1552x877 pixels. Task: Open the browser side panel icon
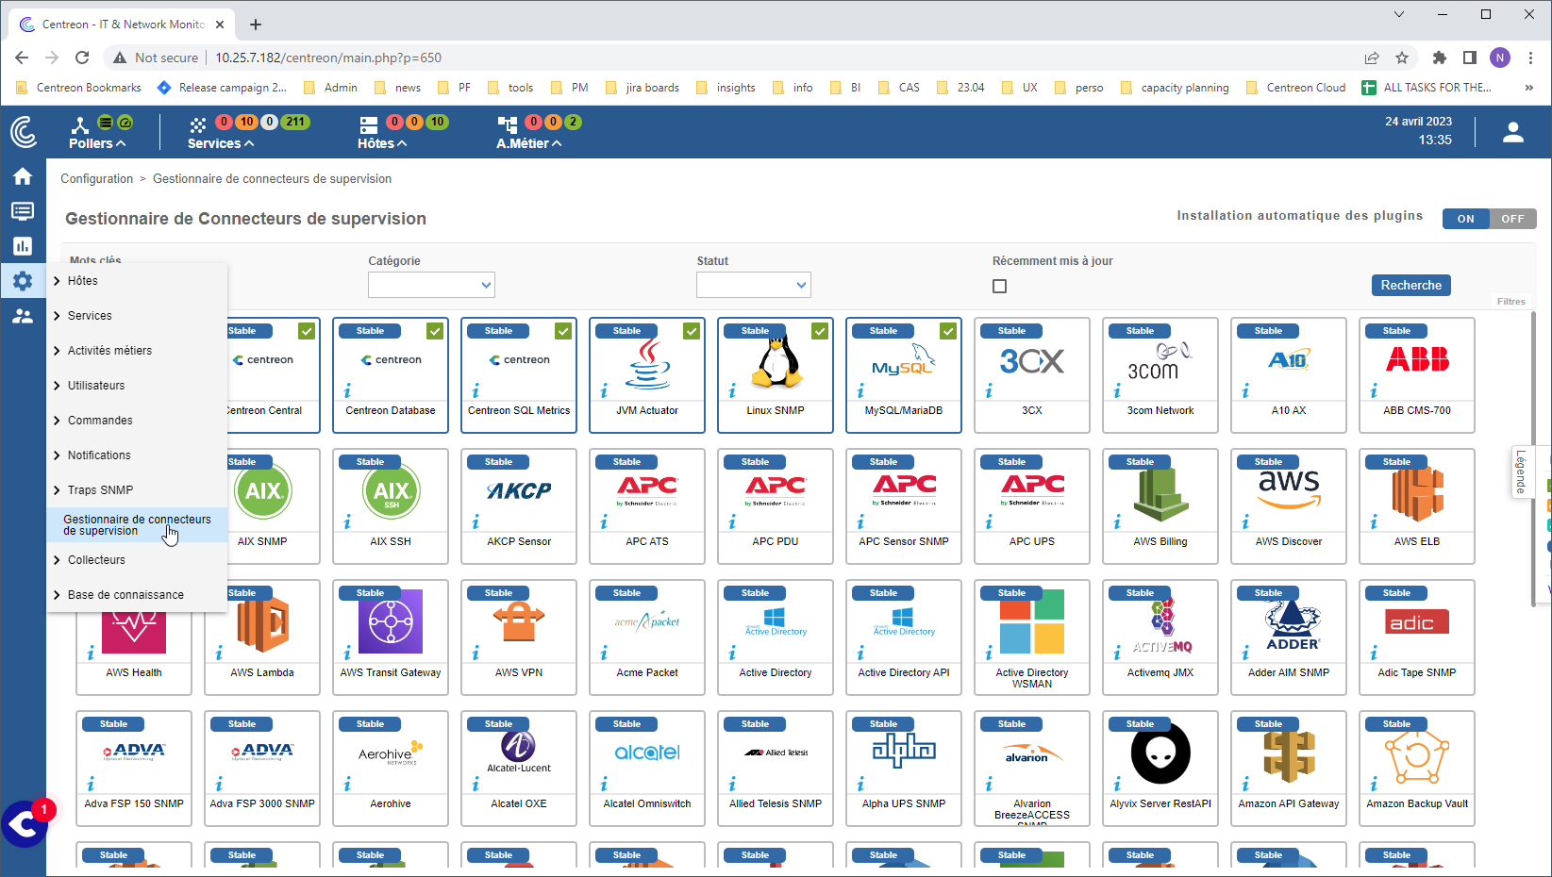[1469, 58]
